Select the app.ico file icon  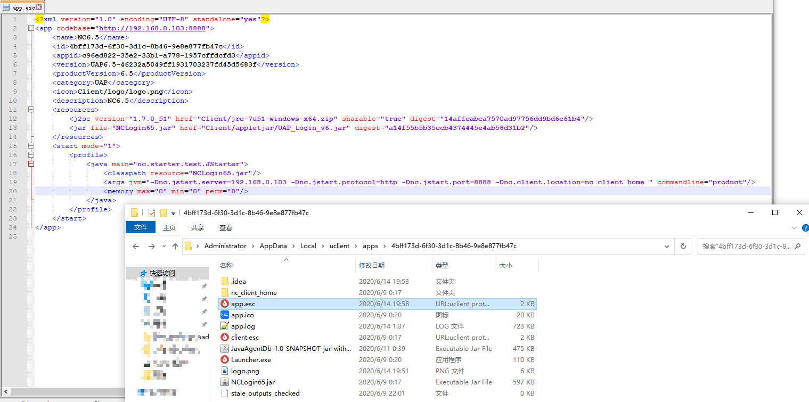pyautogui.click(x=225, y=315)
